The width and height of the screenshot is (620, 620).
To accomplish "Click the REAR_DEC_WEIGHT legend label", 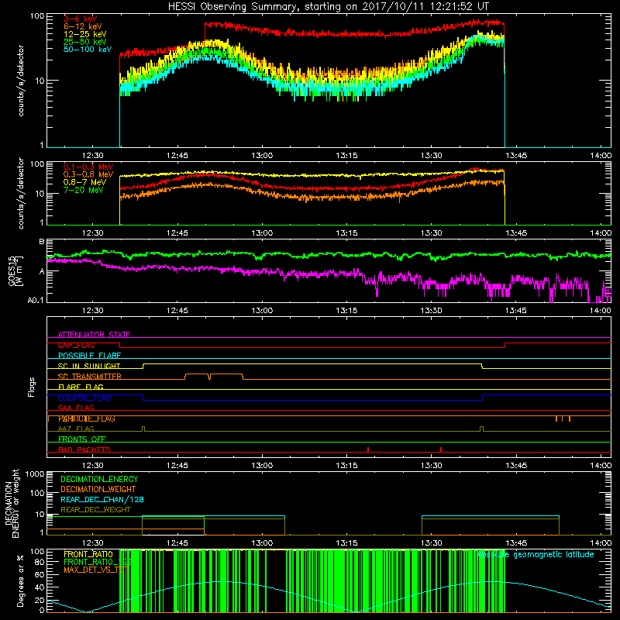I will point(95,510).
